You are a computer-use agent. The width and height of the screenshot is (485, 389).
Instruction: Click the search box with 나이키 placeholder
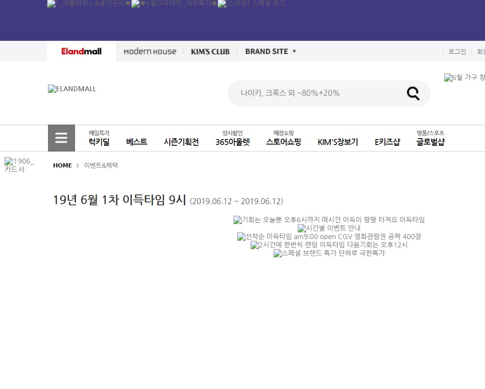coord(317,93)
